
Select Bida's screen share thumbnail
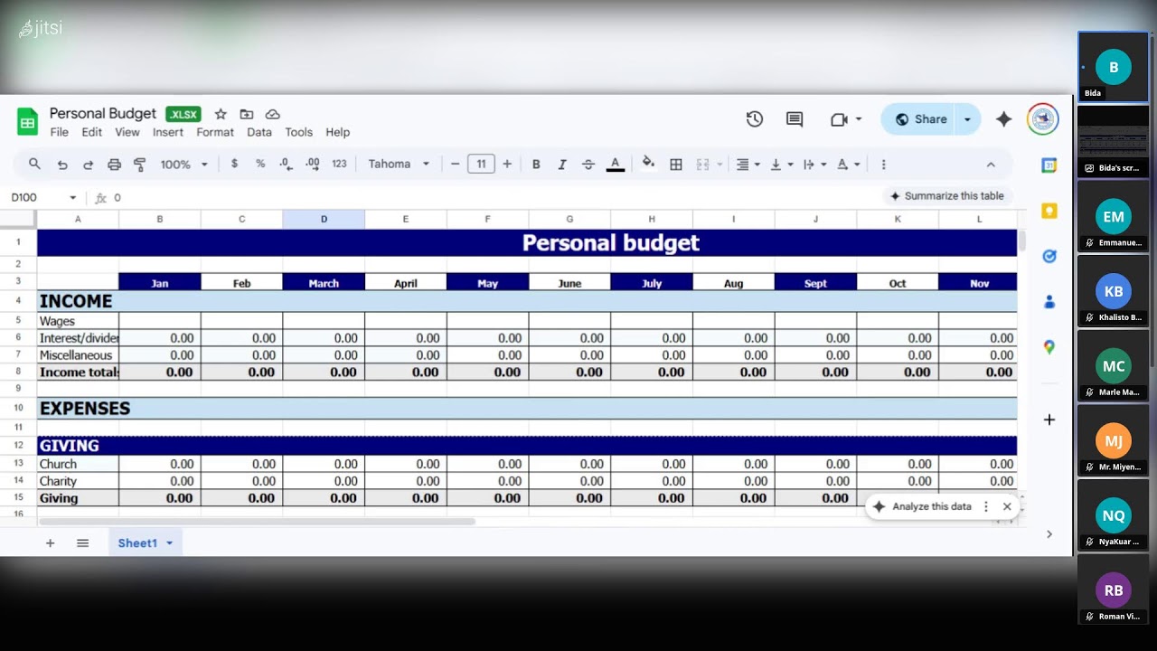(x=1114, y=141)
